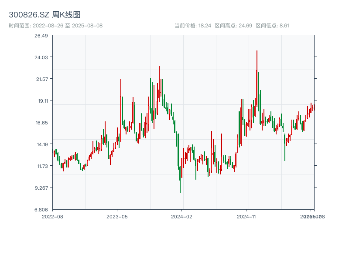Click the 区间高点 24.69 label
Viewport: 349px width, 261px height.
click(x=233, y=26)
